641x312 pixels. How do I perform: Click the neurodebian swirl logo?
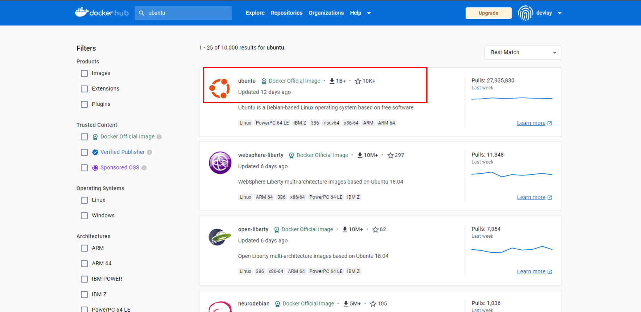tap(220, 307)
